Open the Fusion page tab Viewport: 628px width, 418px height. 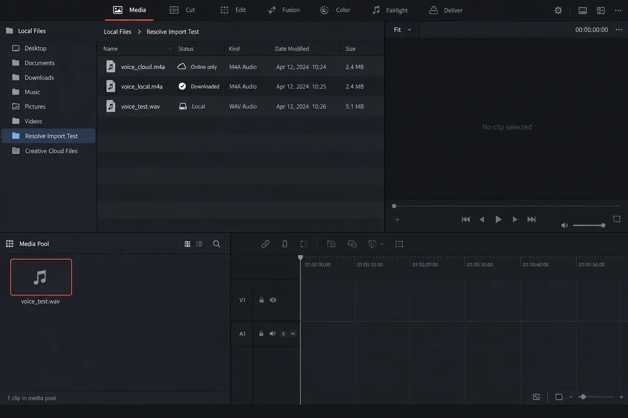click(283, 10)
